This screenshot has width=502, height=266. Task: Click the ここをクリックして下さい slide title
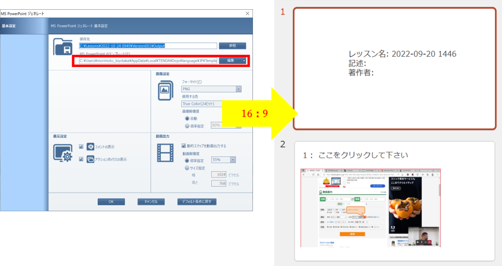(363, 155)
